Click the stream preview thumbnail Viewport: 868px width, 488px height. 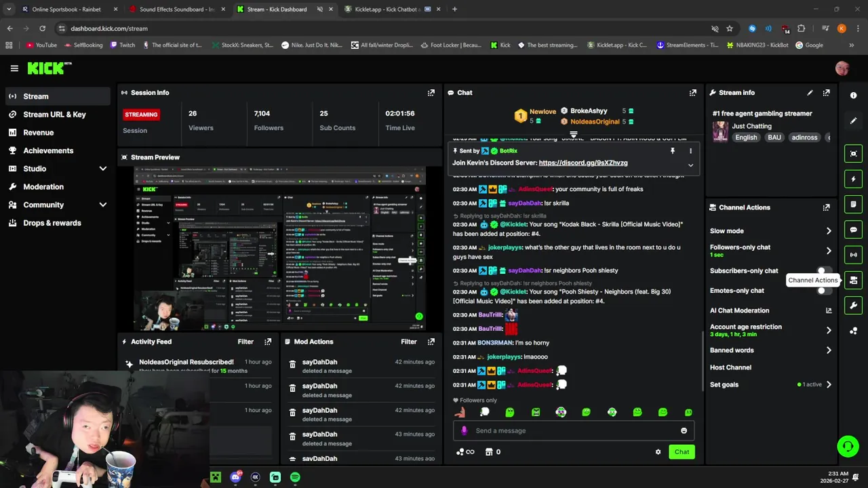tap(279, 249)
